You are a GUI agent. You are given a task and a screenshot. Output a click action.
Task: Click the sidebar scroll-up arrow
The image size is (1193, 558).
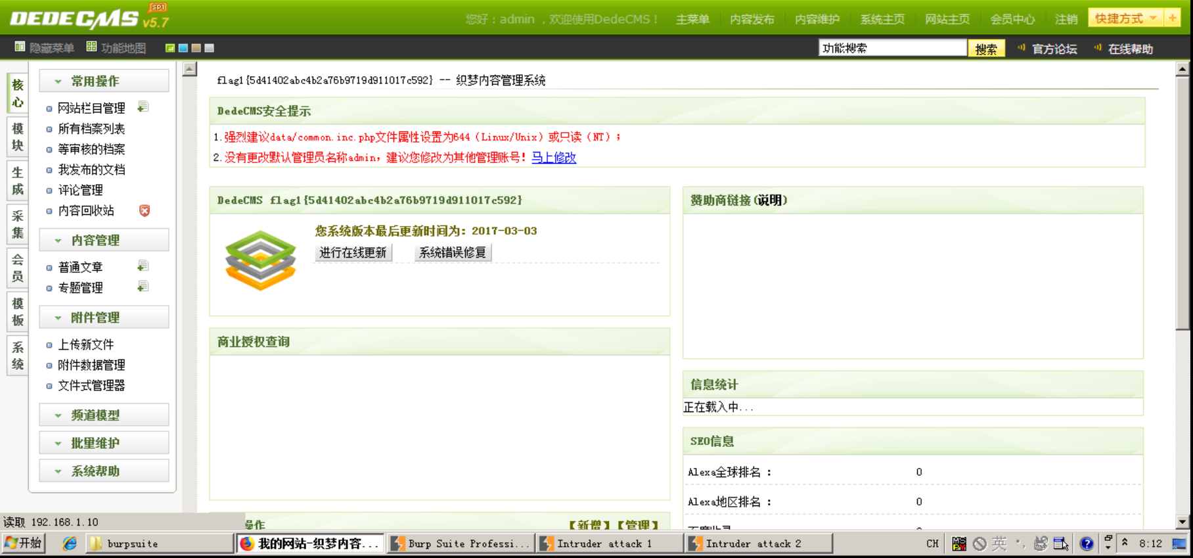click(x=189, y=68)
